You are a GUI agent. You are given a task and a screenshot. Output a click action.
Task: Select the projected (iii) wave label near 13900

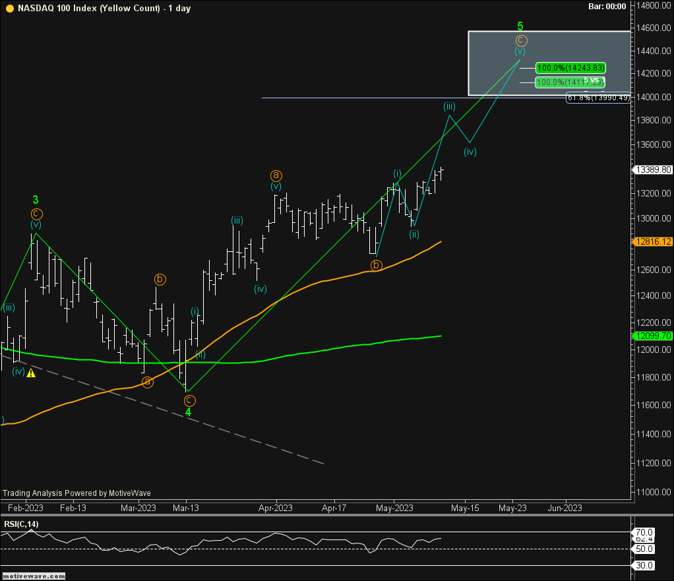click(449, 106)
